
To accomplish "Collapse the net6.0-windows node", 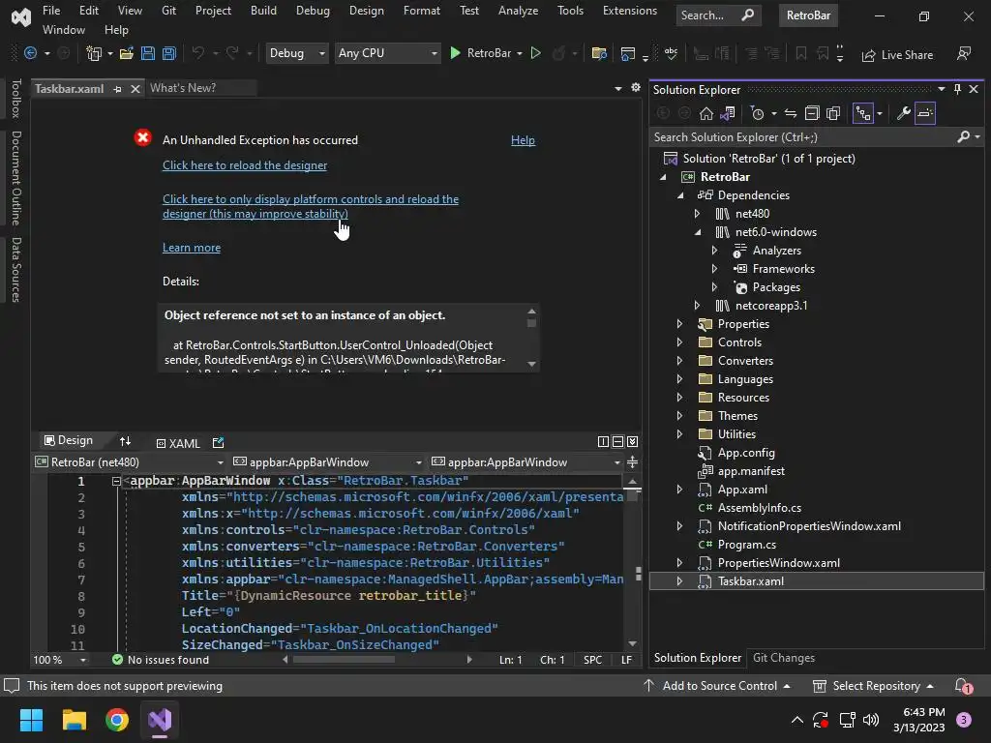I will coord(698,232).
